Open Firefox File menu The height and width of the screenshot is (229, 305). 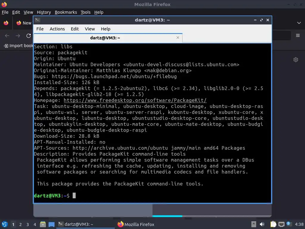click(5, 12)
